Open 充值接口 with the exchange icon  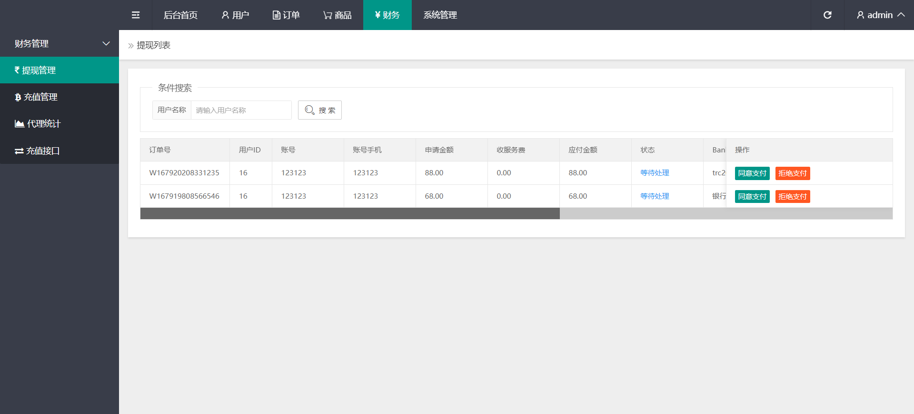pos(60,151)
